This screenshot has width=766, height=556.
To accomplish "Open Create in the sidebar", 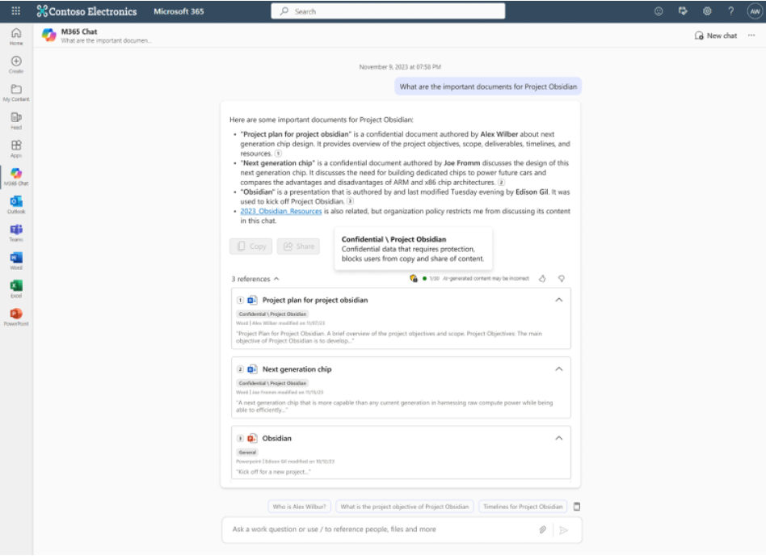I will coord(16,65).
